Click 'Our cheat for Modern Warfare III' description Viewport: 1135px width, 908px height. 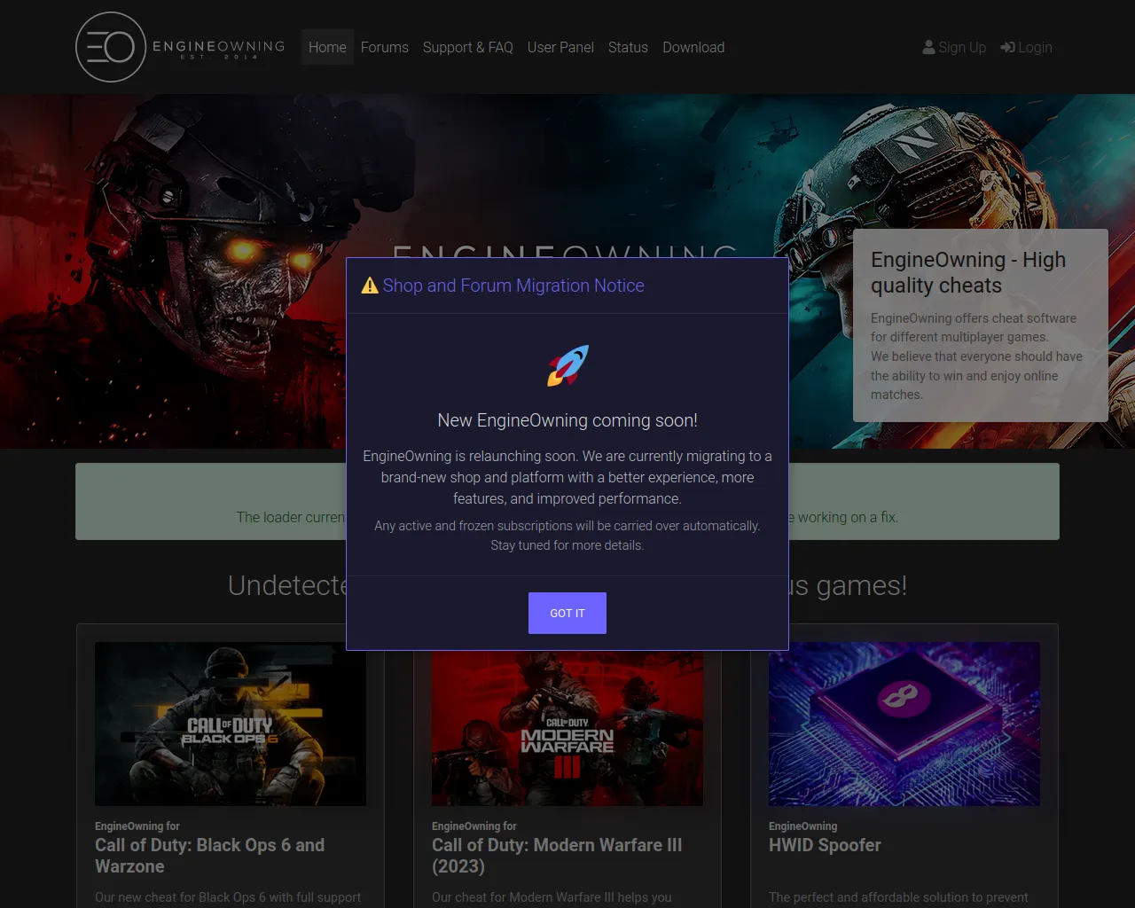click(x=552, y=897)
